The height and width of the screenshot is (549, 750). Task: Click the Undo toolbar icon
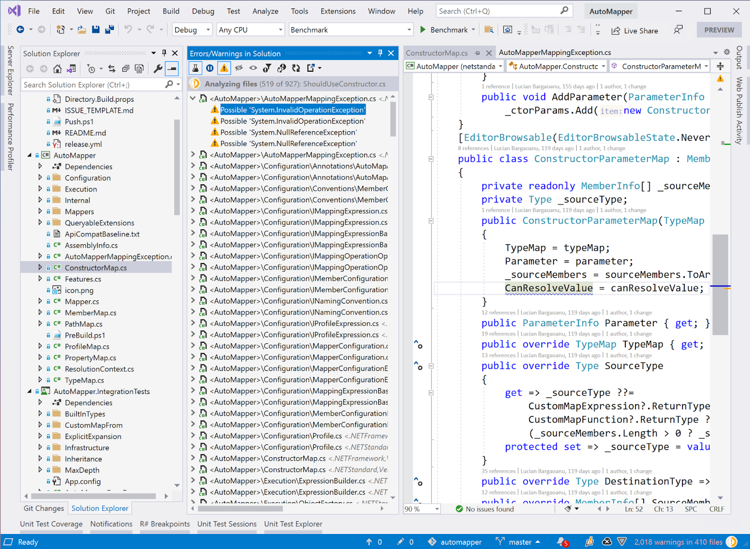128,30
